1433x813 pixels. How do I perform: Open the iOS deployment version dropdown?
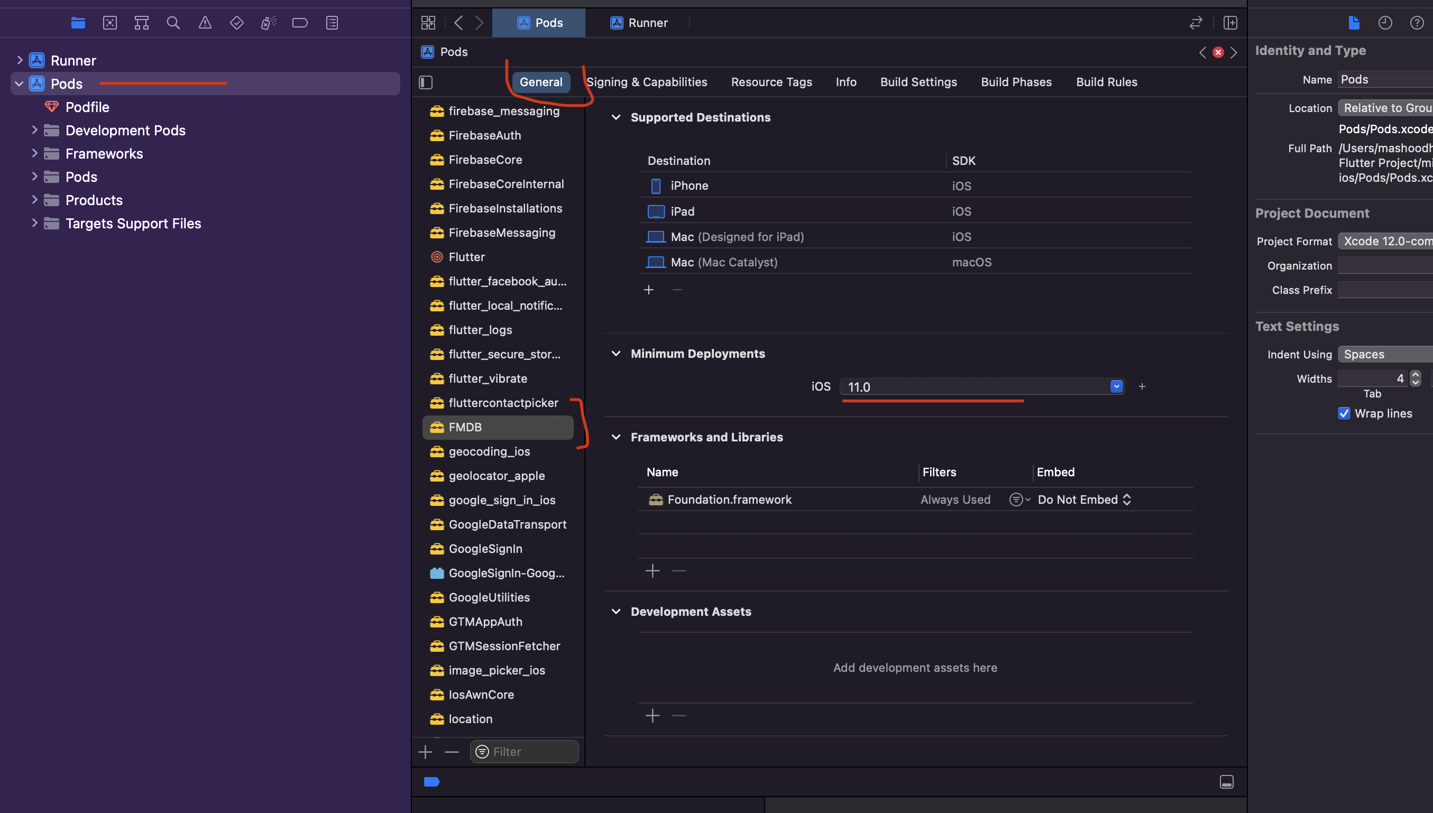coord(1116,386)
